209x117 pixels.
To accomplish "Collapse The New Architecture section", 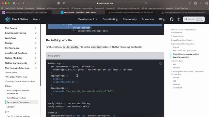I will (x=36, y=68).
